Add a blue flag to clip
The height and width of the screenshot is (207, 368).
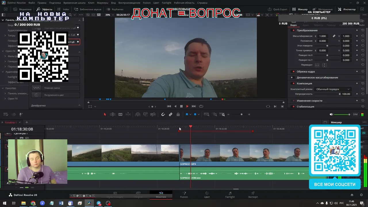[x=187, y=114]
